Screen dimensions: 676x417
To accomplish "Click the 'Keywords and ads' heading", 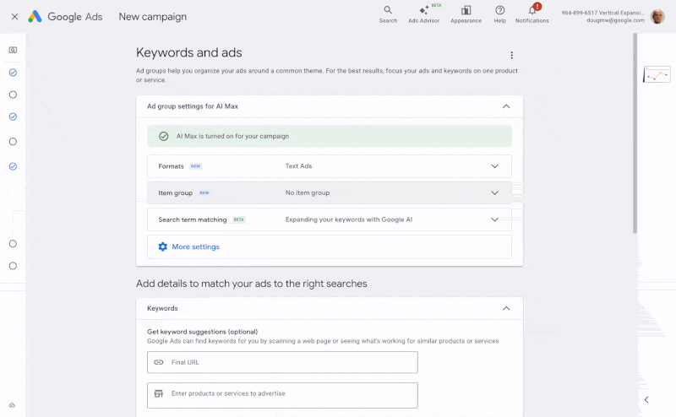I will [x=188, y=52].
